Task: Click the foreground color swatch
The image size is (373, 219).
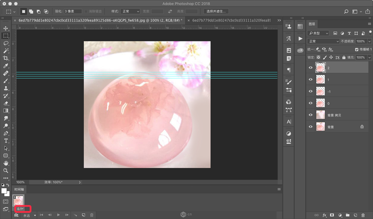Action: 4,191
